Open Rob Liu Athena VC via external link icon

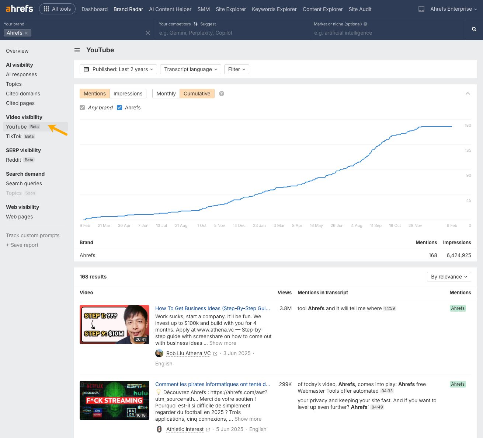215,353
